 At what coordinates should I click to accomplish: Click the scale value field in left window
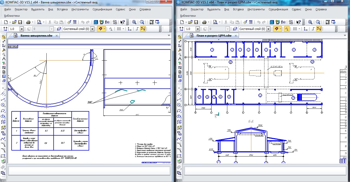tap(14, 29)
